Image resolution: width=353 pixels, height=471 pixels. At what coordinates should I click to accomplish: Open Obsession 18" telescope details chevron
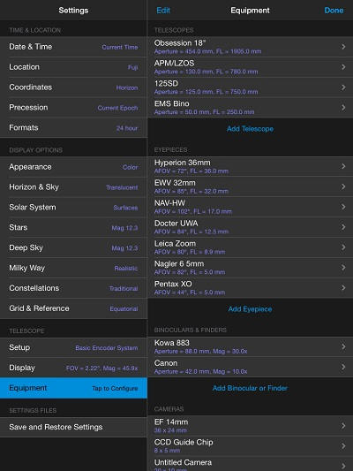[x=343, y=47]
